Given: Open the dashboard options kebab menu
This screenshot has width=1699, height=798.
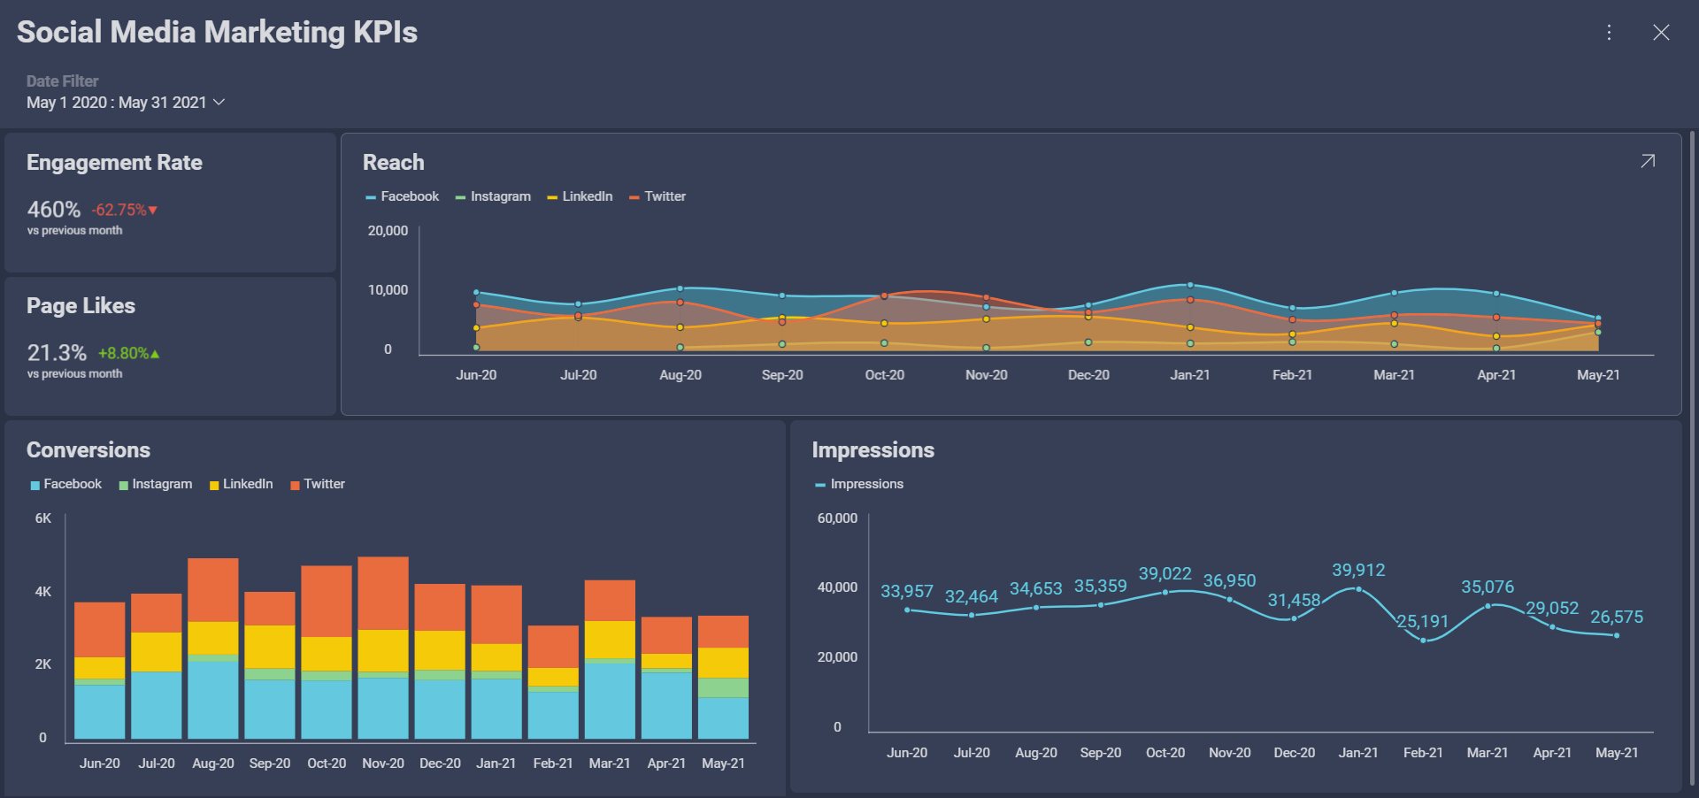Looking at the screenshot, I should tap(1609, 33).
